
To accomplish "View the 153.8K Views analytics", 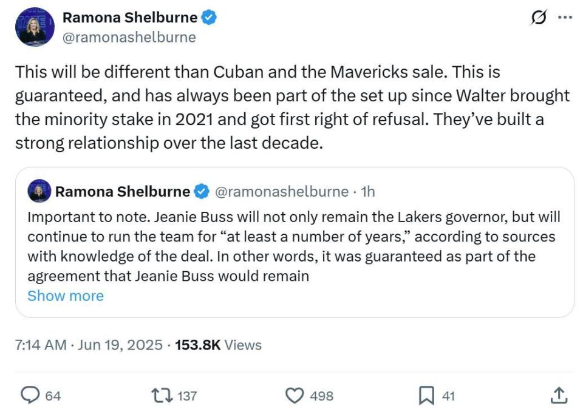I will (218, 345).
